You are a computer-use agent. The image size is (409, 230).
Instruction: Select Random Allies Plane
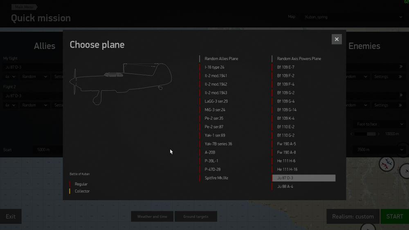point(221,58)
